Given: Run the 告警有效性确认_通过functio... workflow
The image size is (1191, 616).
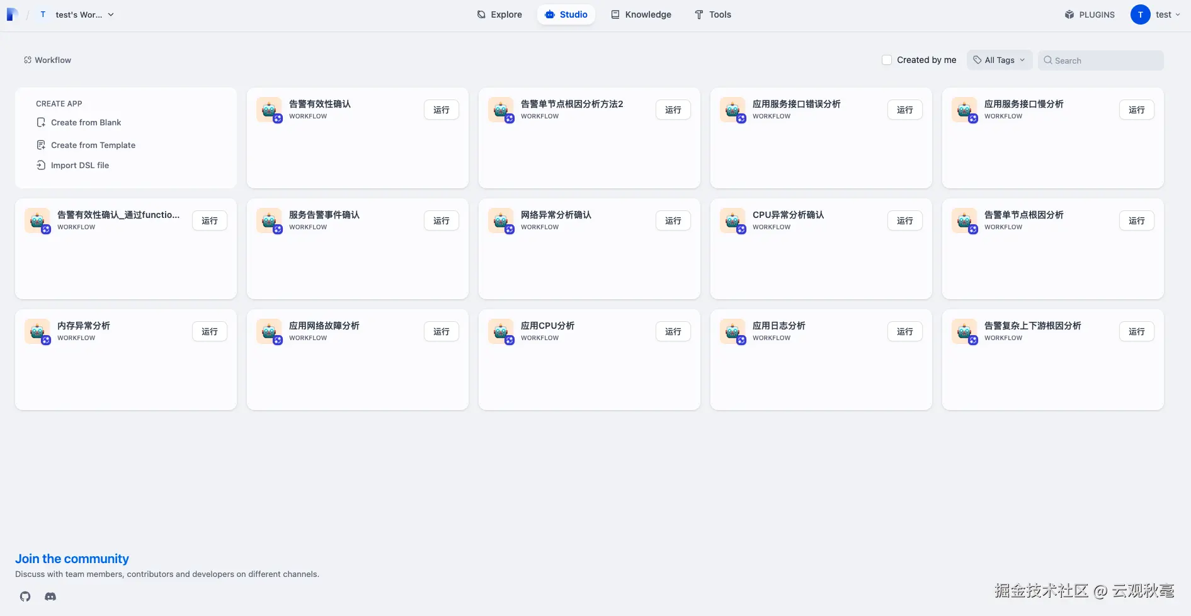Looking at the screenshot, I should (x=210, y=220).
